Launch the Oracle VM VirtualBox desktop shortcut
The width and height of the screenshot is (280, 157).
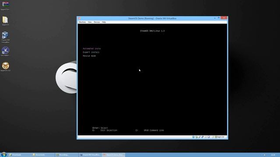pyautogui.click(x=5, y=37)
